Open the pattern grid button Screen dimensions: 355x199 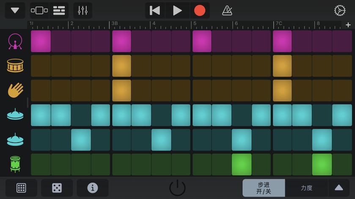[x=21, y=188]
